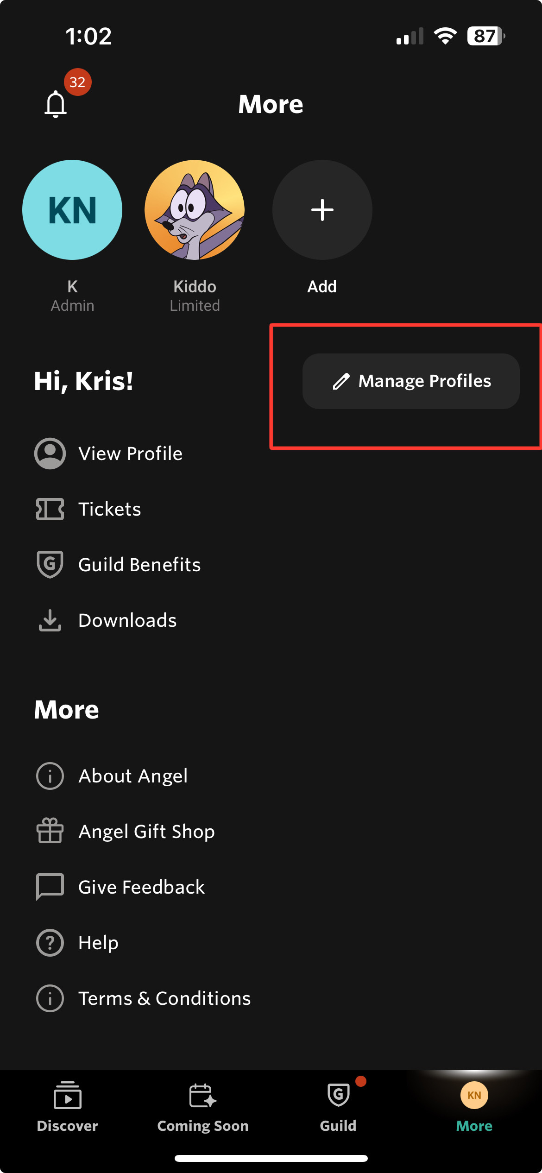Tap the About Angel info icon

[50, 776]
